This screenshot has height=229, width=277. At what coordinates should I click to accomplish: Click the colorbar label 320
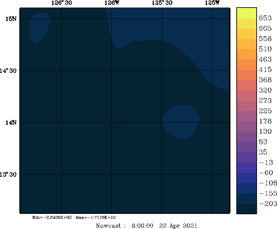click(265, 90)
